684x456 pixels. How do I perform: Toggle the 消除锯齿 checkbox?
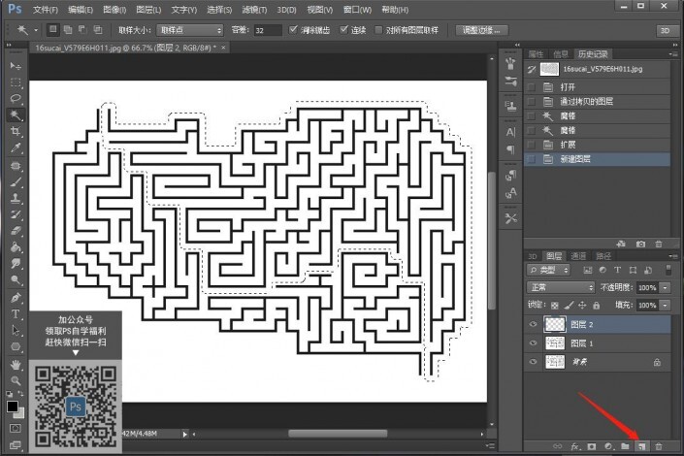tap(293, 30)
